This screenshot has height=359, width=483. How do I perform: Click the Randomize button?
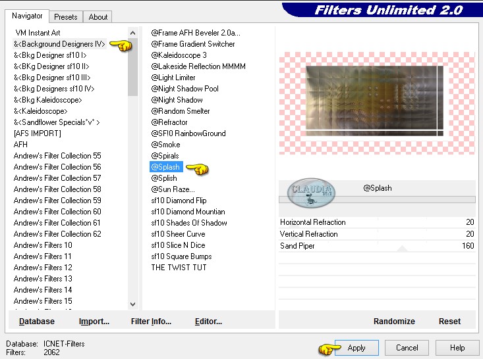tap(394, 322)
